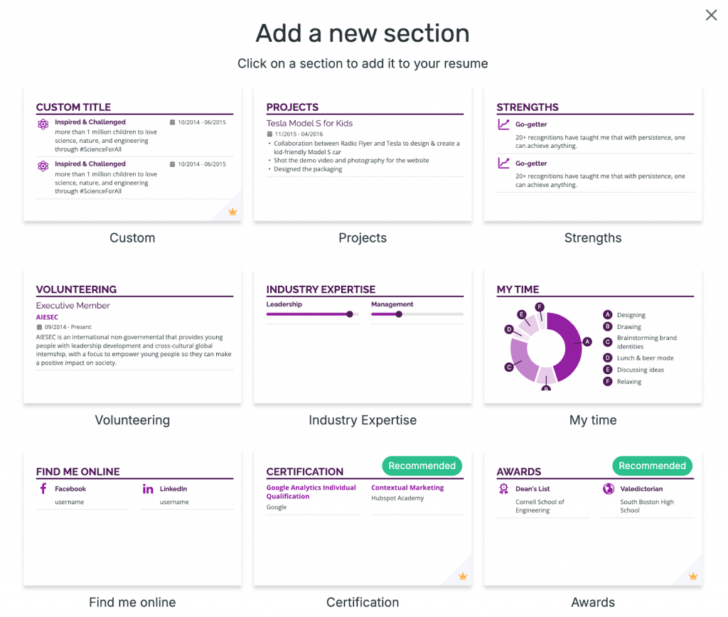Click the Dean's List award ribbon icon

pos(504,489)
